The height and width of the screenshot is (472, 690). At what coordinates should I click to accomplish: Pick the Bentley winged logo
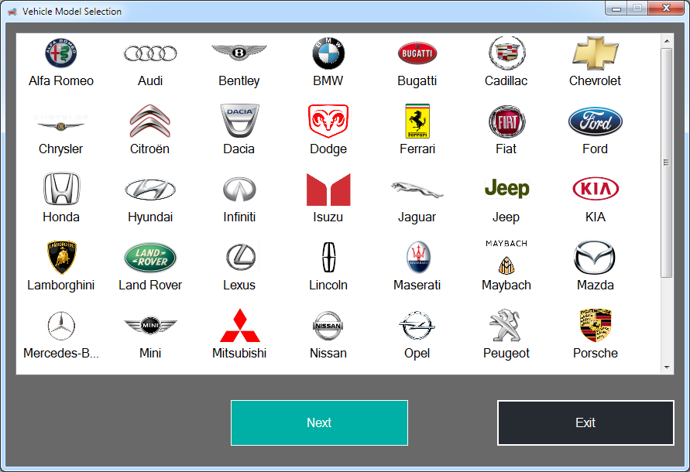click(239, 53)
